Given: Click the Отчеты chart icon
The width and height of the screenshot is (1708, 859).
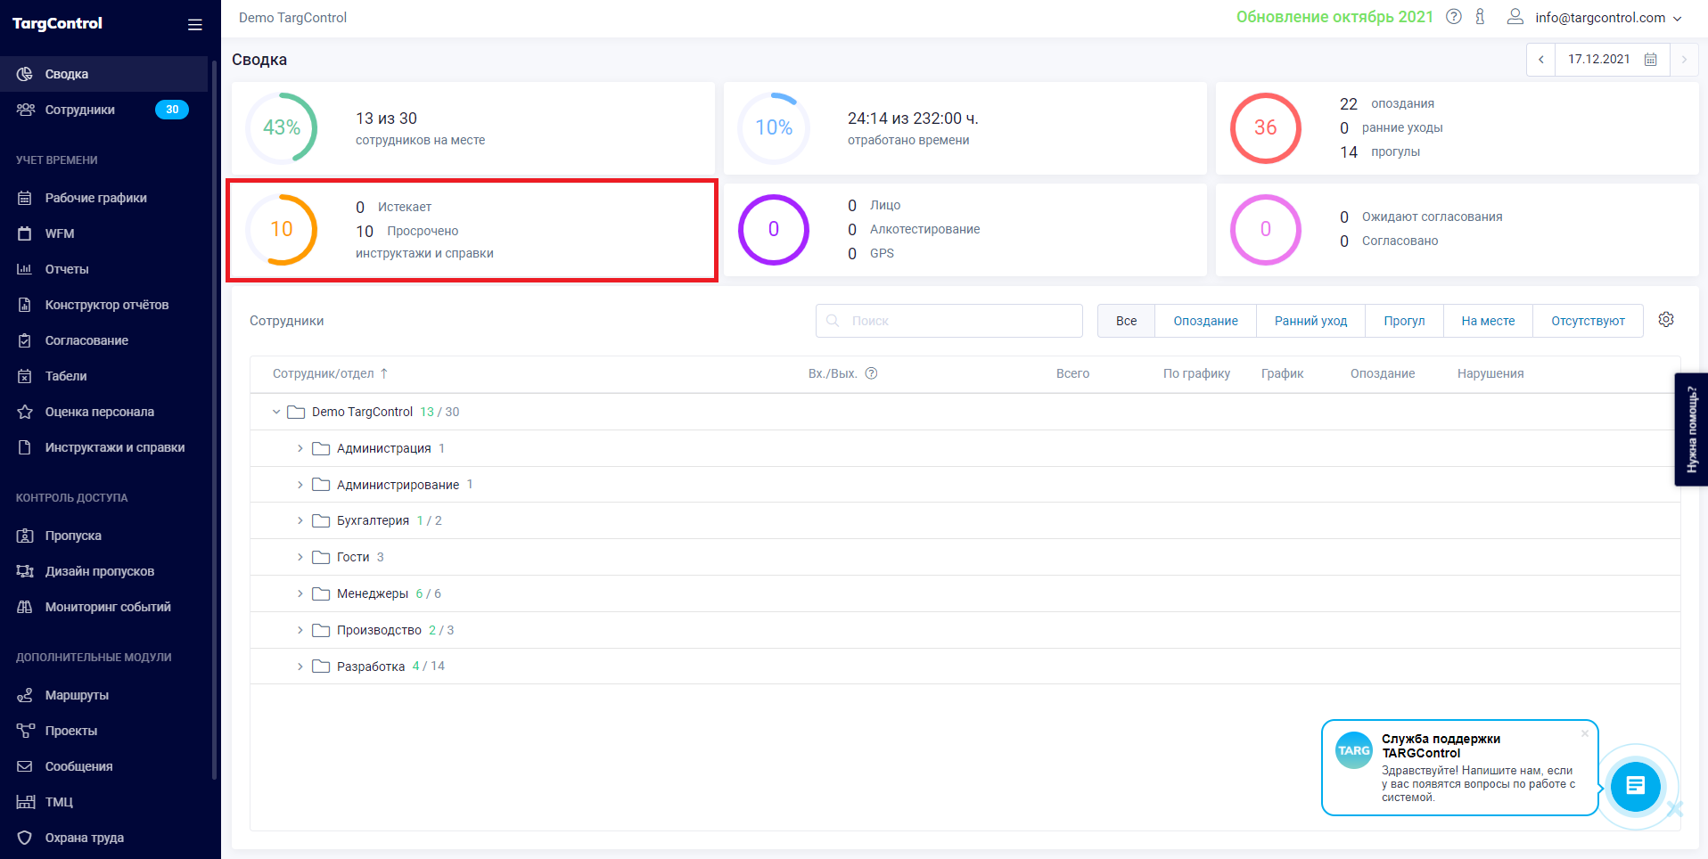Looking at the screenshot, I should (x=25, y=269).
